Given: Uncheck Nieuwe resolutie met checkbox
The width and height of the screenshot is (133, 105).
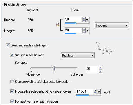Looking at the screenshot, I should tap(12, 55).
